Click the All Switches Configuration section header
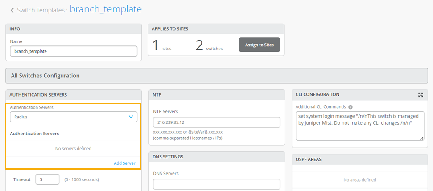This screenshot has height=191, width=433. 216,76
